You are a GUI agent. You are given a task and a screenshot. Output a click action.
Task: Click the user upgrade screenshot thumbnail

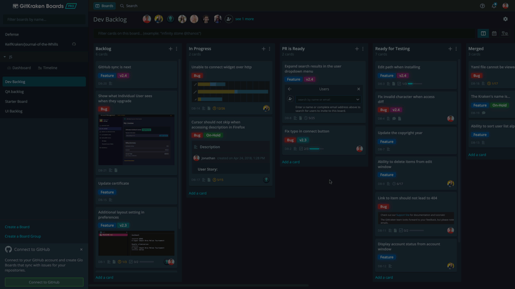pyautogui.click(x=136, y=140)
